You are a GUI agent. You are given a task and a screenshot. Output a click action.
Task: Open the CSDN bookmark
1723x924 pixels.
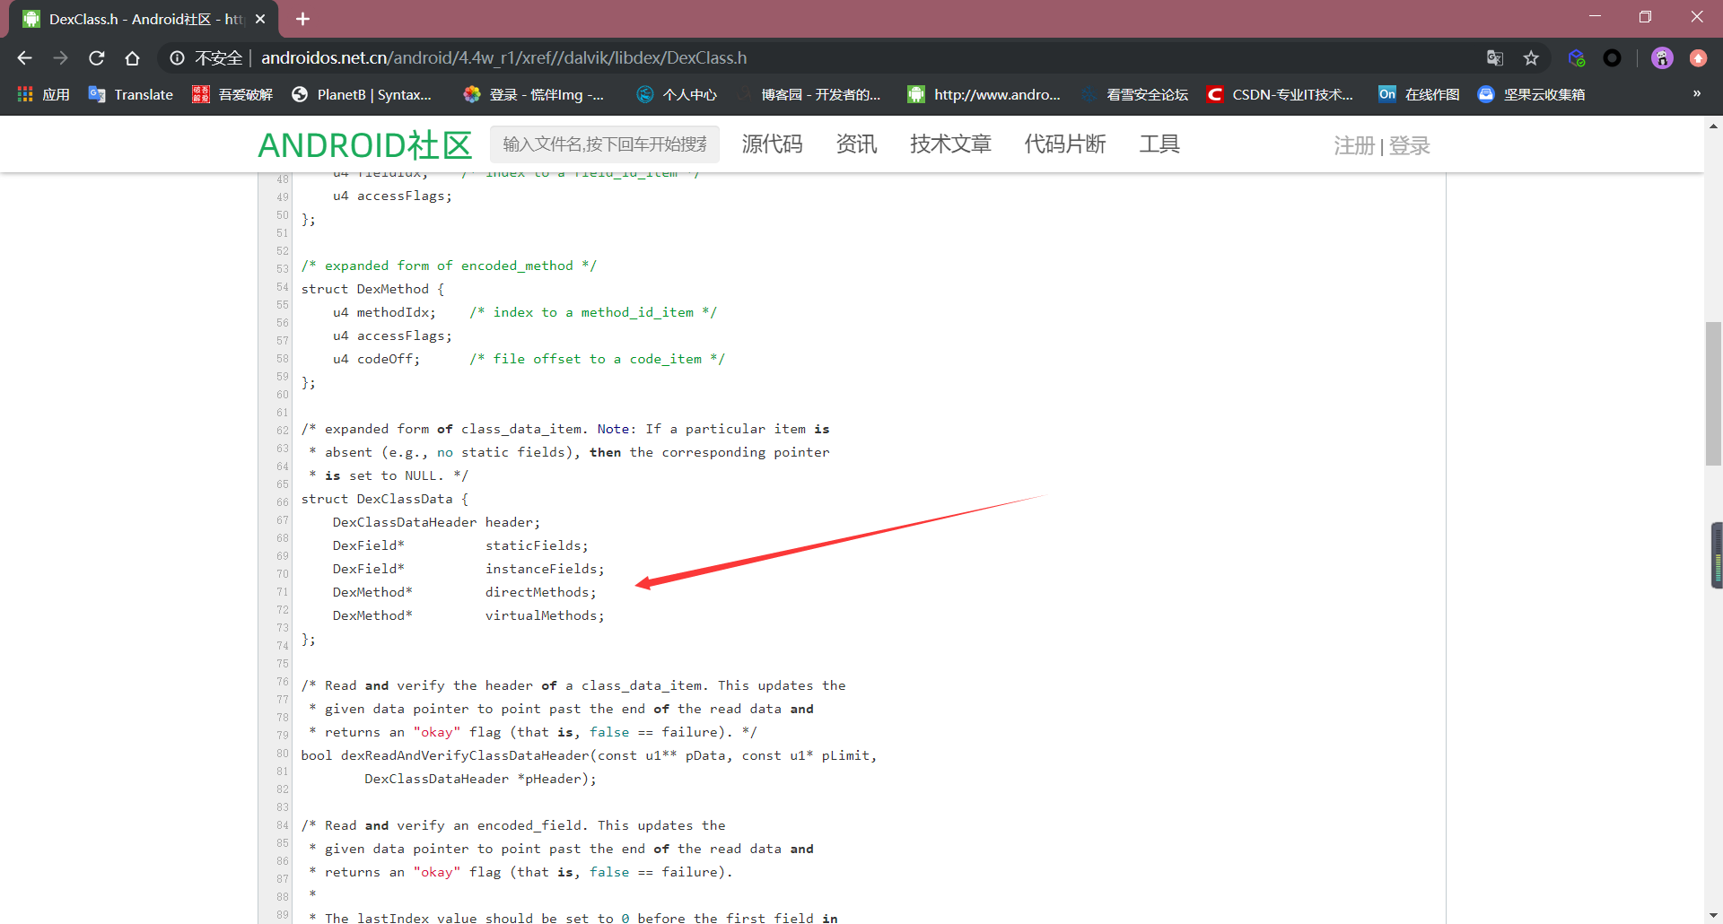point(1280,94)
